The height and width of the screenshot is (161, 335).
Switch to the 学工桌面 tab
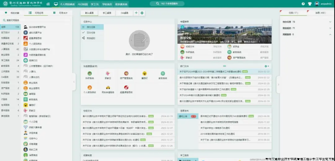tap(106, 13)
